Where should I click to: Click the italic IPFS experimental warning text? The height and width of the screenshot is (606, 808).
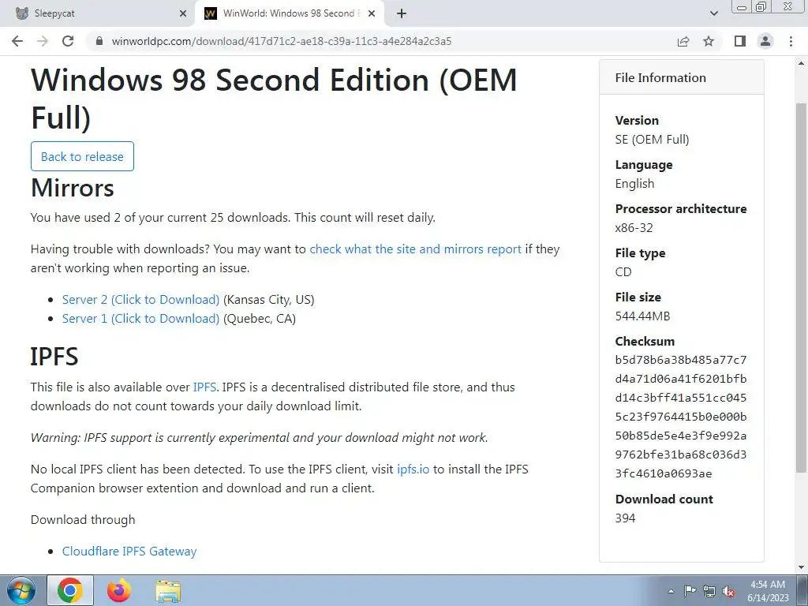(x=259, y=438)
